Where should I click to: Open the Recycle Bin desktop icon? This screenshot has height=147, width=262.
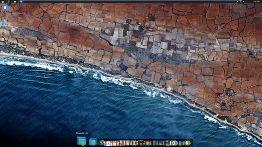point(5,8)
